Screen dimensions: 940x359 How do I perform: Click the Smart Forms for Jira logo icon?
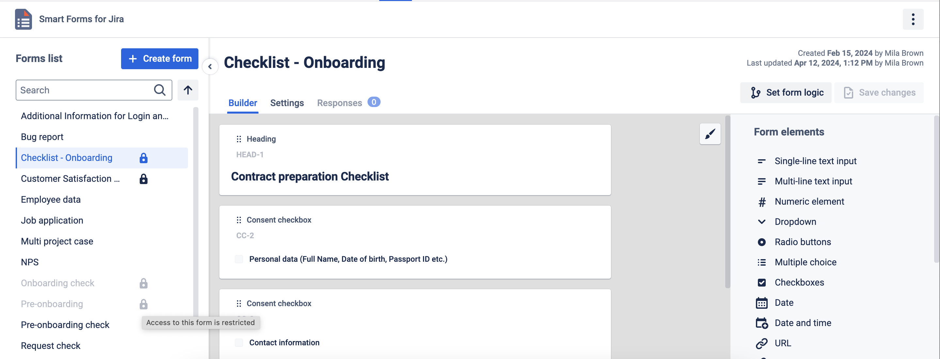click(23, 19)
